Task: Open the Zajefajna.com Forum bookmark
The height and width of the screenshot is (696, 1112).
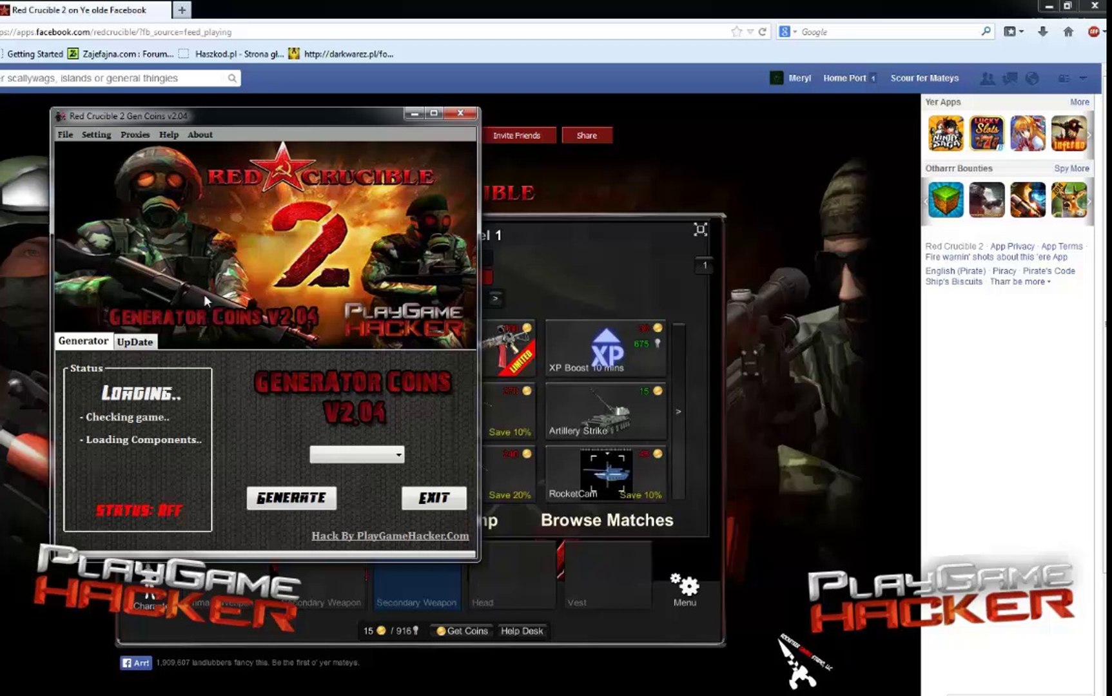Action: (121, 54)
